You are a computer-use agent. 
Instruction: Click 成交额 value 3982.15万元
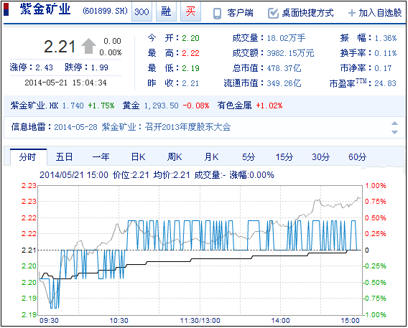point(291,53)
